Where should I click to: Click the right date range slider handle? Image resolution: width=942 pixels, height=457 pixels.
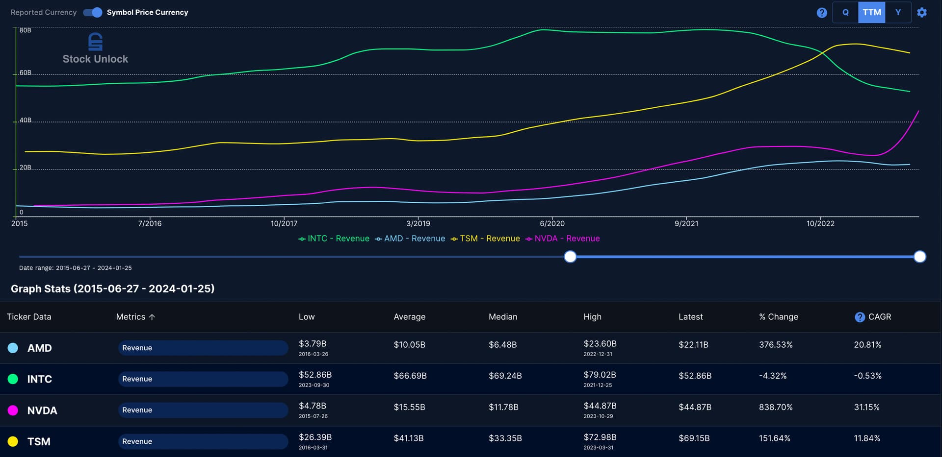[920, 257]
